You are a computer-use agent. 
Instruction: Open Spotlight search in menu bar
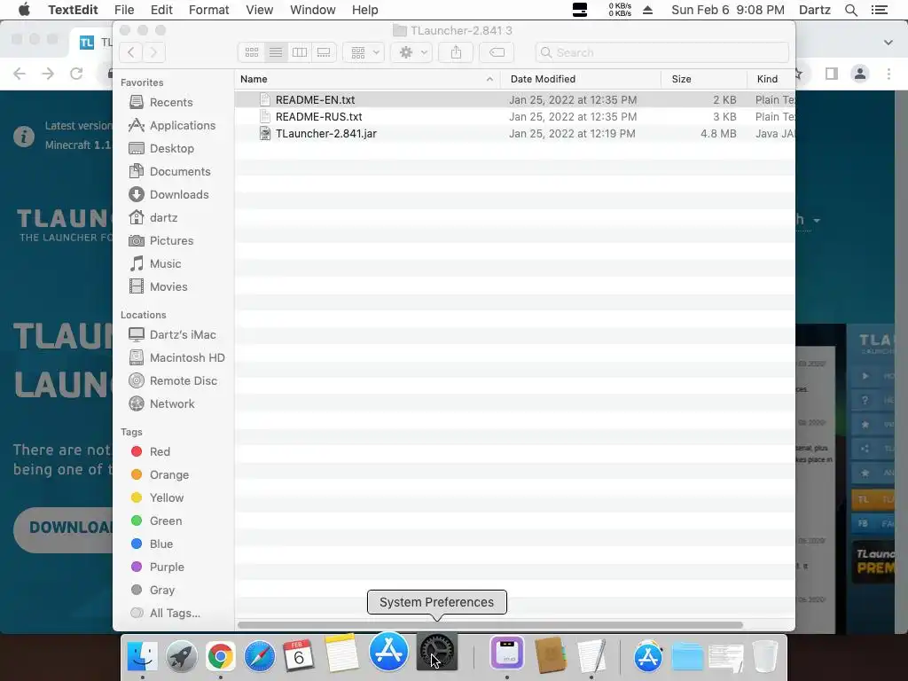pyautogui.click(x=850, y=10)
